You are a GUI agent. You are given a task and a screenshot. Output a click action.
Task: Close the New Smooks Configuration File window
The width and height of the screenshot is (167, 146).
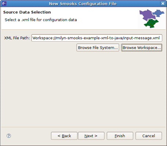(163, 4)
